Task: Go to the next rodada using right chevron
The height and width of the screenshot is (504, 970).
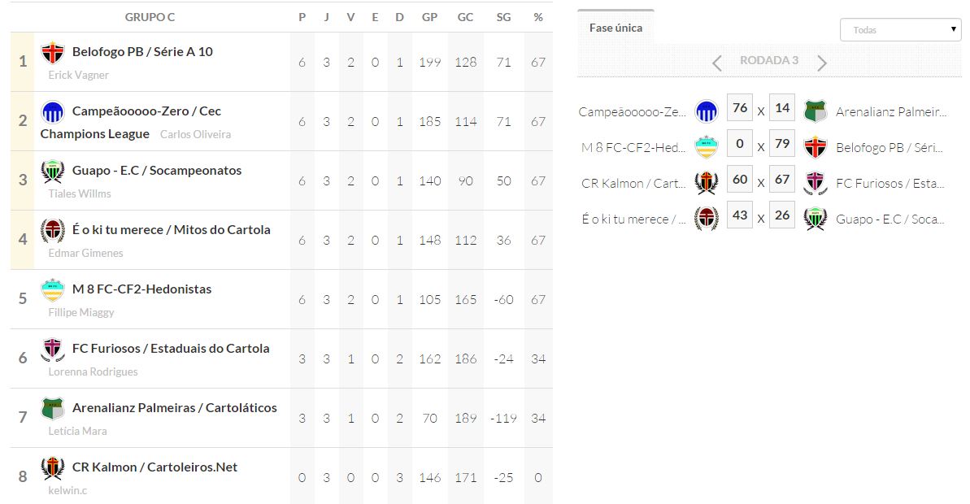Action: click(x=822, y=63)
